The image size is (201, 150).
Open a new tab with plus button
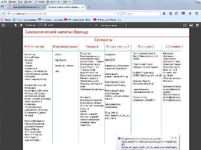pyautogui.click(x=89, y=7)
